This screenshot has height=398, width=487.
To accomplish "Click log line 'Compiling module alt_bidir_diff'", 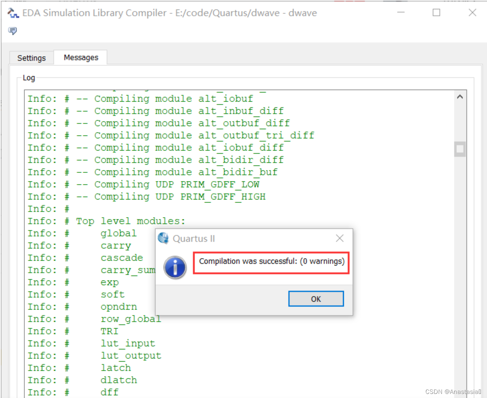I will 156,160.
